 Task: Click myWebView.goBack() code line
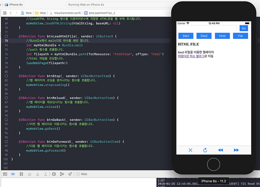pos(43,129)
